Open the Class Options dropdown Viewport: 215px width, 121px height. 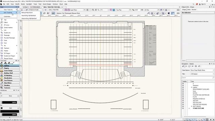[x=202, y=70]
